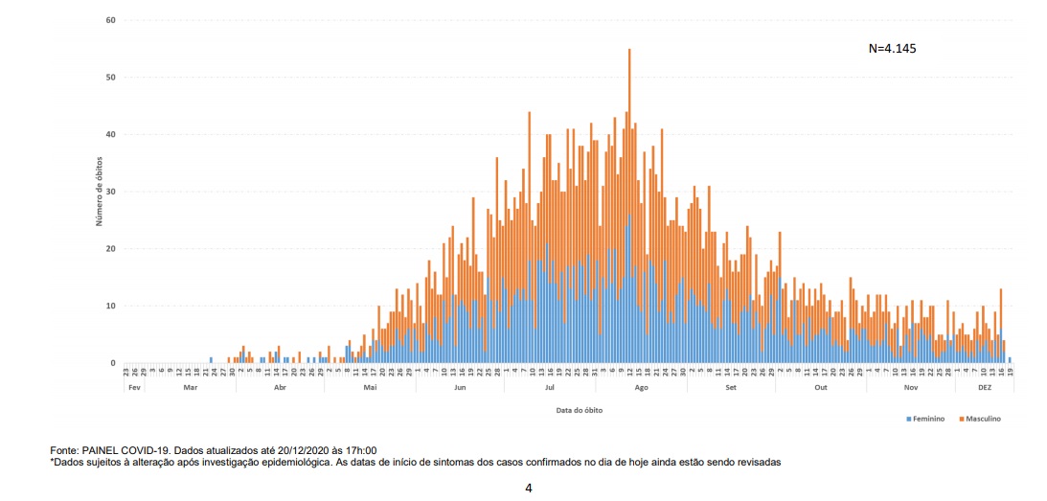Select the Jun month label
Image resolution: width=1047 pixels, height=501 pixels.
coord(460,388)
